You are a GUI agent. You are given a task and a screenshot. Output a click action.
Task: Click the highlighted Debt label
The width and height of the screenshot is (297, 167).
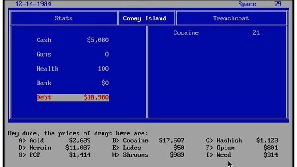tap(44, 97)
